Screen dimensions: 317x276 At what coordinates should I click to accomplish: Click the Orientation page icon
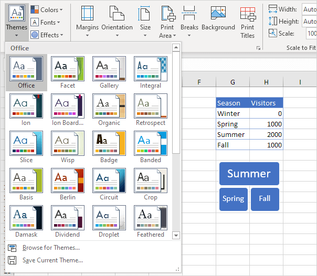[117, 14]
